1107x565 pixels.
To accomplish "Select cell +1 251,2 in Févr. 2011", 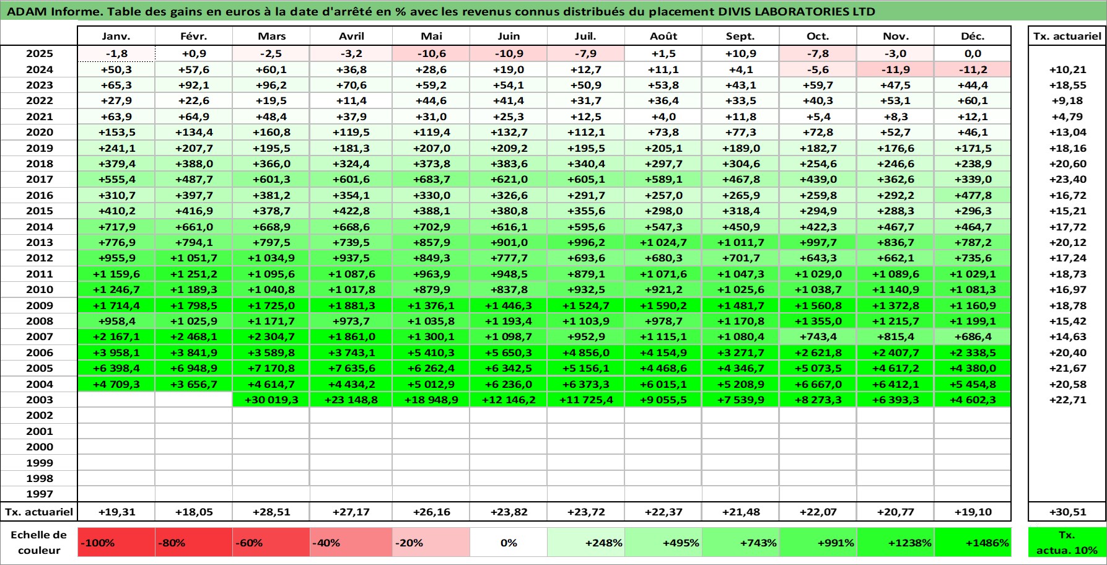I will coord(194,274).
